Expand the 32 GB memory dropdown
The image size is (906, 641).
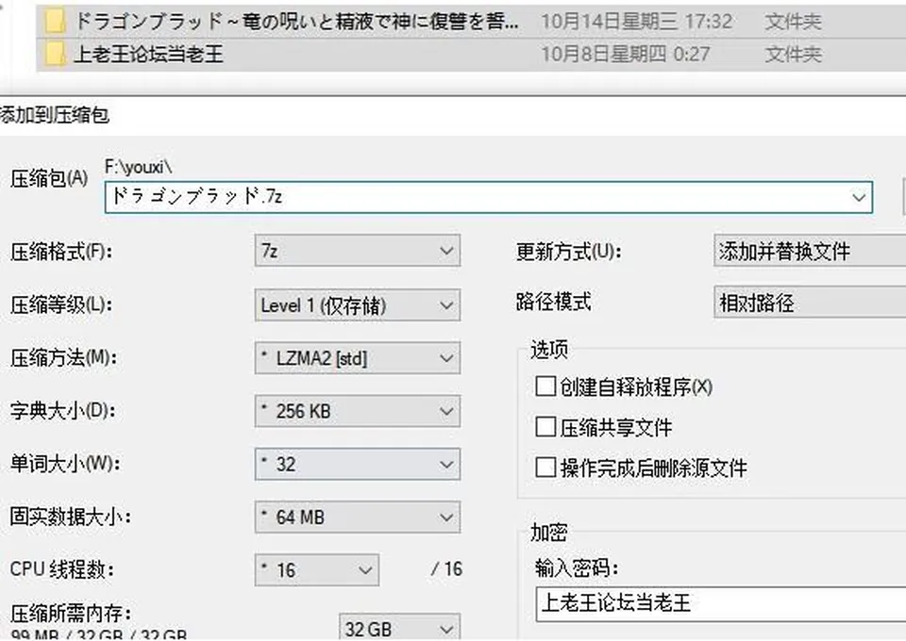(399, 628)
